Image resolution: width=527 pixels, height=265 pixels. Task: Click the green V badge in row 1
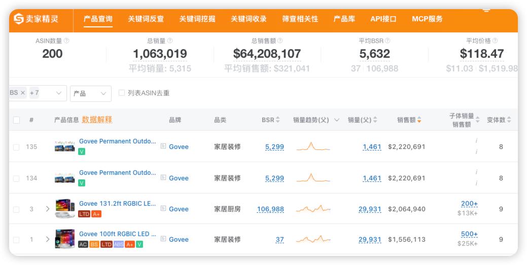pyautogui.click(x=139, y=245)
